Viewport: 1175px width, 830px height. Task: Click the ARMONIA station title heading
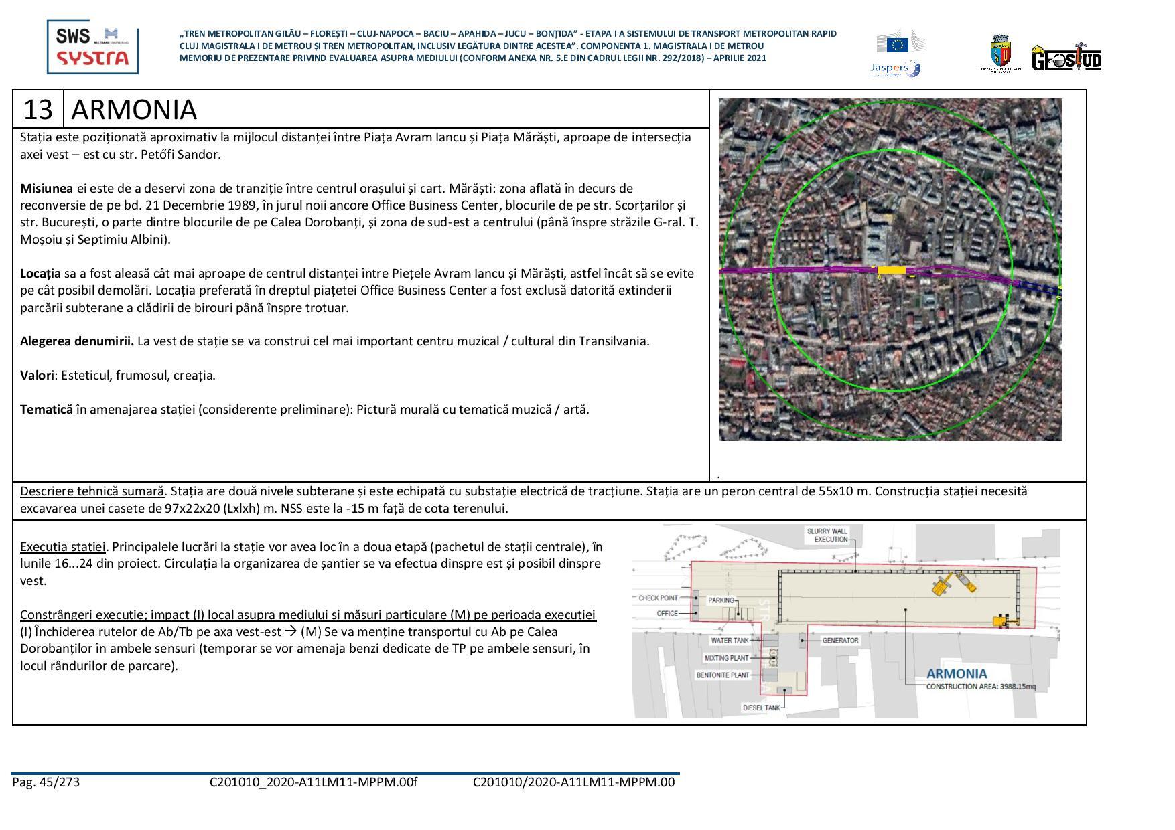click(x=134, y=109)
